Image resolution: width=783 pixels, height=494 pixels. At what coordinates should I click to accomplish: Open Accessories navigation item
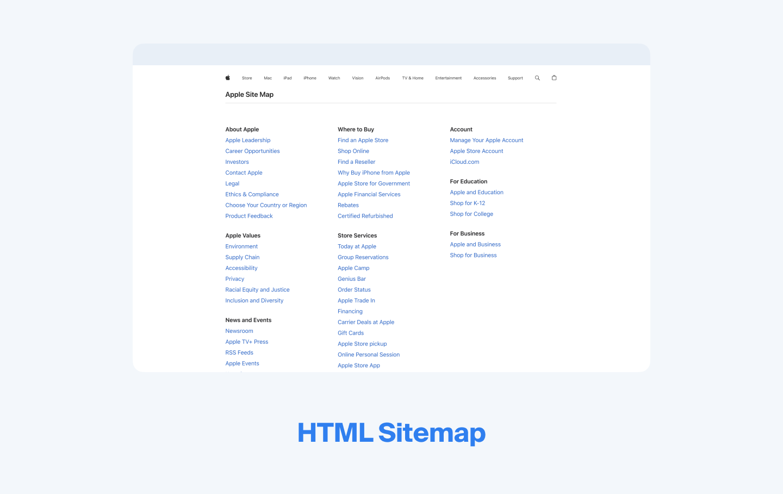(485, 78)
